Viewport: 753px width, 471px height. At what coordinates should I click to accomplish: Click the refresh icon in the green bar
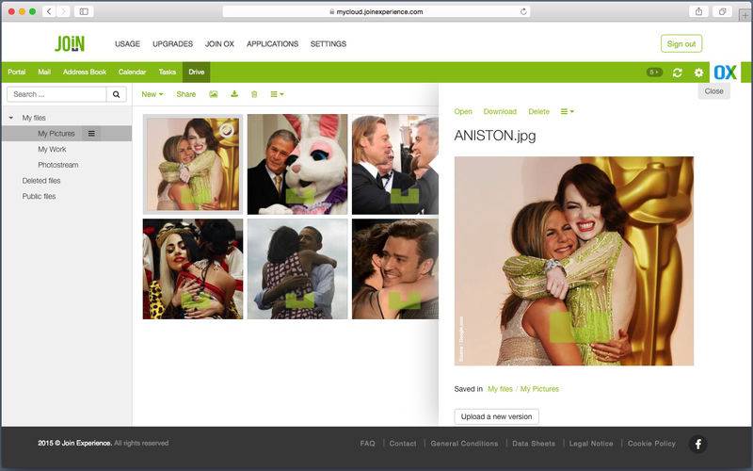click(x=677, y=73)
